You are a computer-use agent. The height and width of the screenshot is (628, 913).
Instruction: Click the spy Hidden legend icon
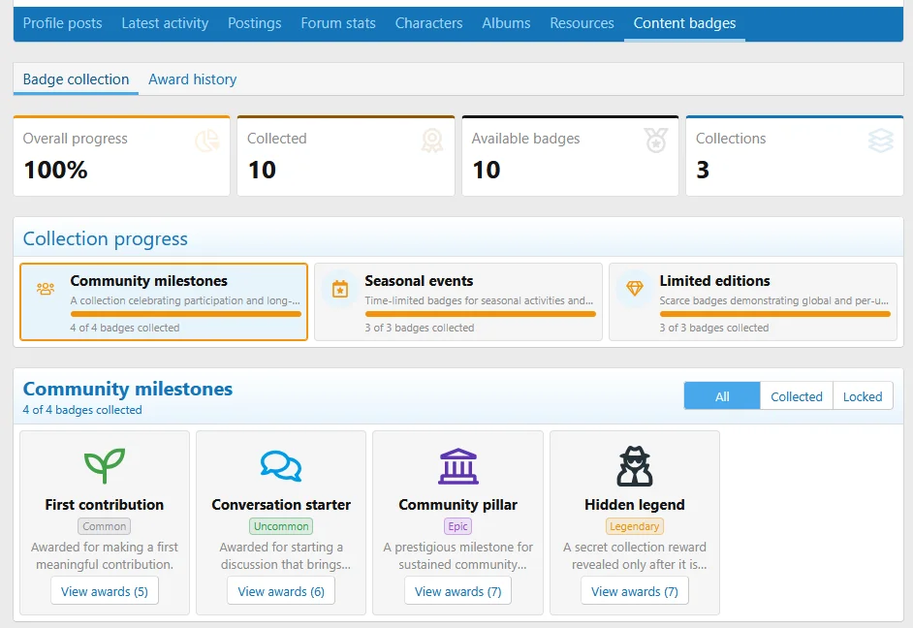click(635, 466)
